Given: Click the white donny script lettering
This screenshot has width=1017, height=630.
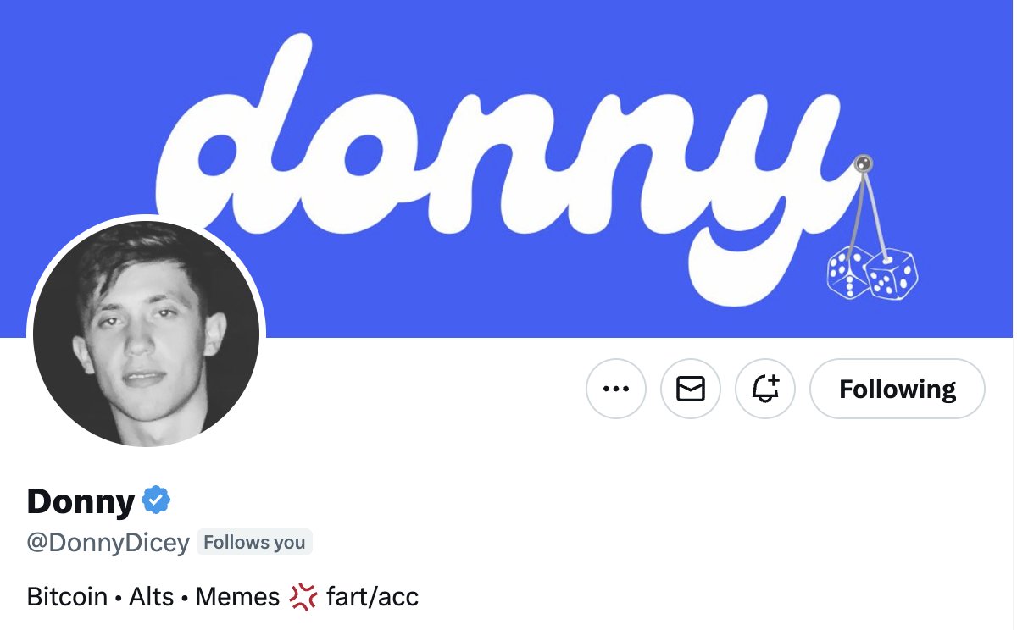Looking at the screenshot, I should (x=507, y=169).
